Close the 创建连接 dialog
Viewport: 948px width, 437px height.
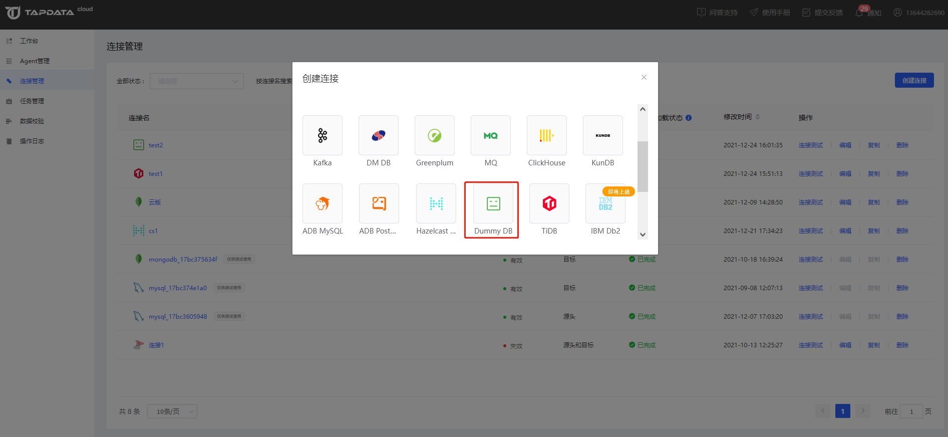[x=644, y=77]
